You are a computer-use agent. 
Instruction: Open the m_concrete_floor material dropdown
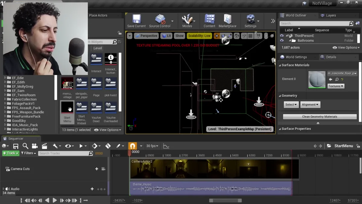342,73
